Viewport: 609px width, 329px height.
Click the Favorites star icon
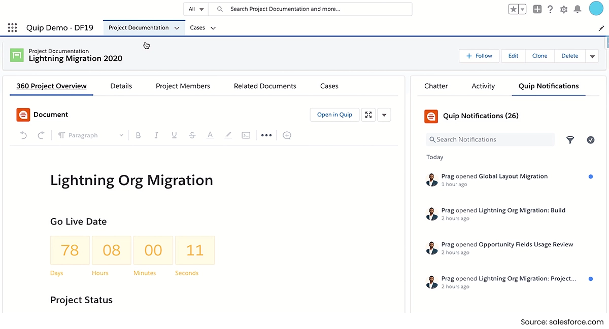514,9
